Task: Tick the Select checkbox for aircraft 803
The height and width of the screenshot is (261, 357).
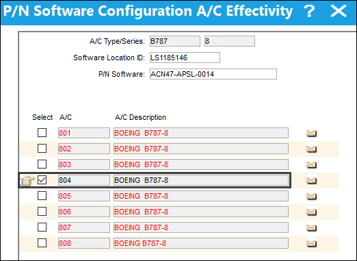Action: 42,164
